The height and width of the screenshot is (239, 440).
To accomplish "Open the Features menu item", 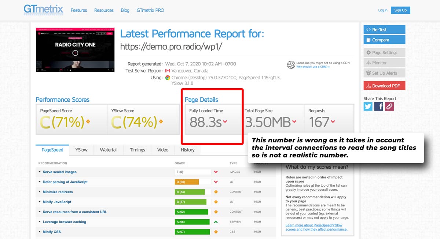I will (x=79, y=10).
